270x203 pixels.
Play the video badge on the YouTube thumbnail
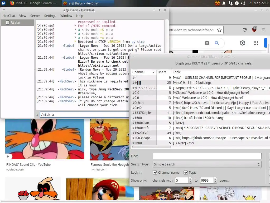click(8, 156)
